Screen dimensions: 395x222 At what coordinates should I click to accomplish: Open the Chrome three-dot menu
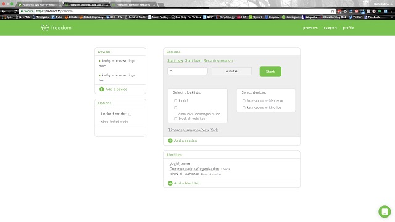coord(391,11)
